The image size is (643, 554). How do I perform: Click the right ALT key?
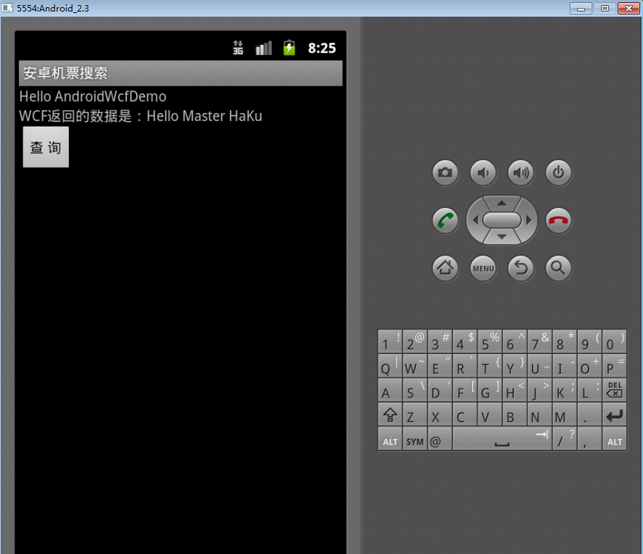pos(614,438)
